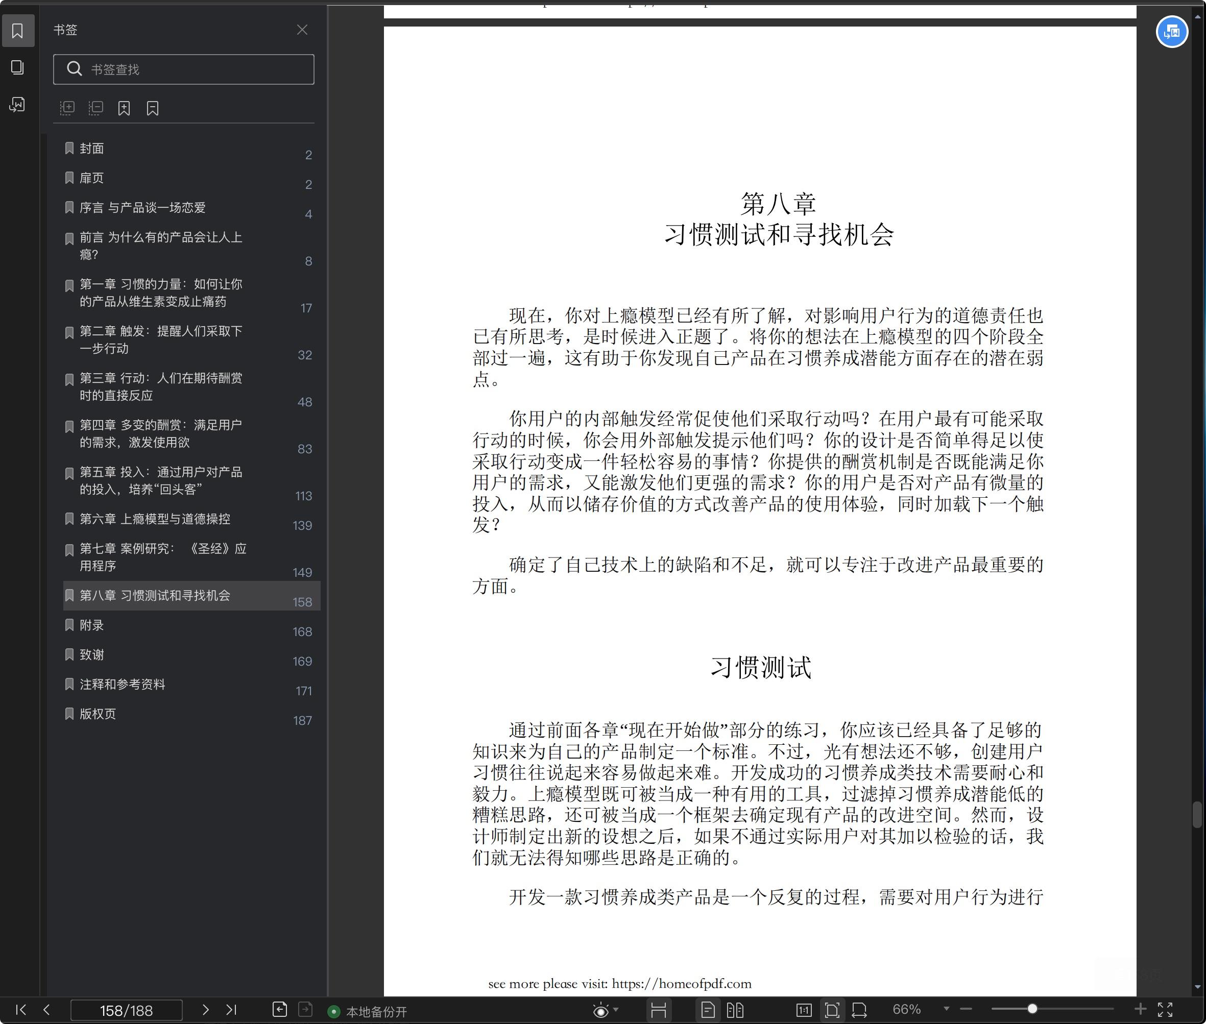This screenshot has height=1024, width=1206.
Task: Expand all bookmarks icon
Action: click(x=67, y=108)
